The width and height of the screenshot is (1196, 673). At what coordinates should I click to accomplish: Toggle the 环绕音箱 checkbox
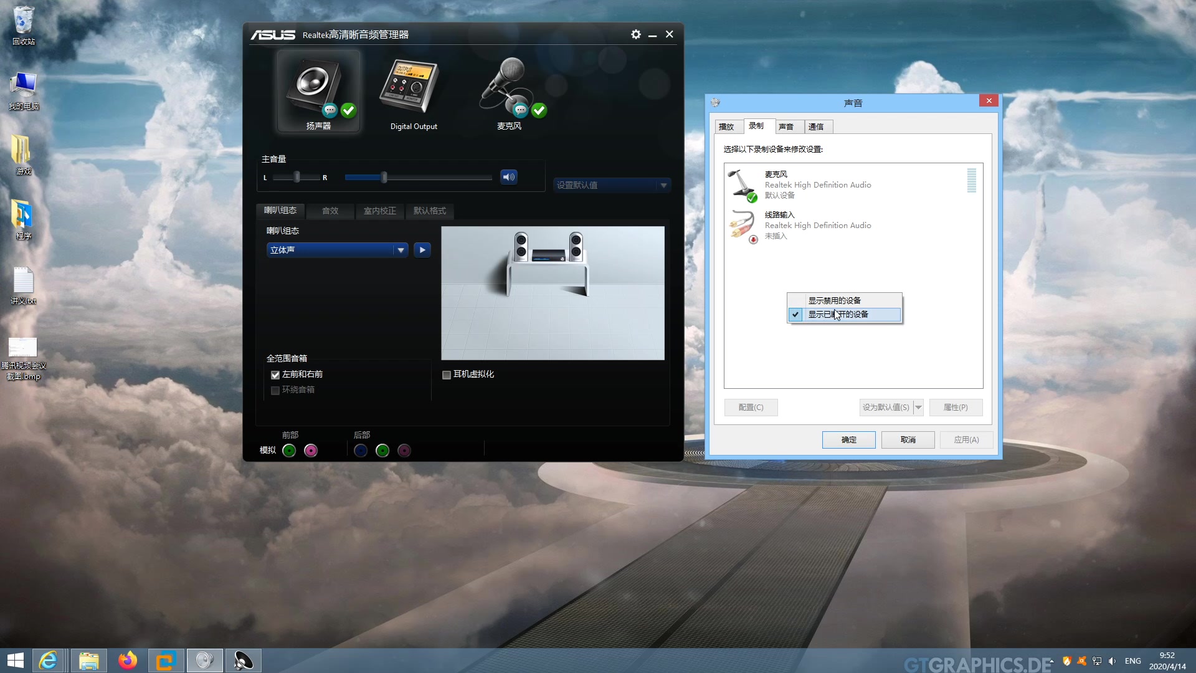point(275,390)
